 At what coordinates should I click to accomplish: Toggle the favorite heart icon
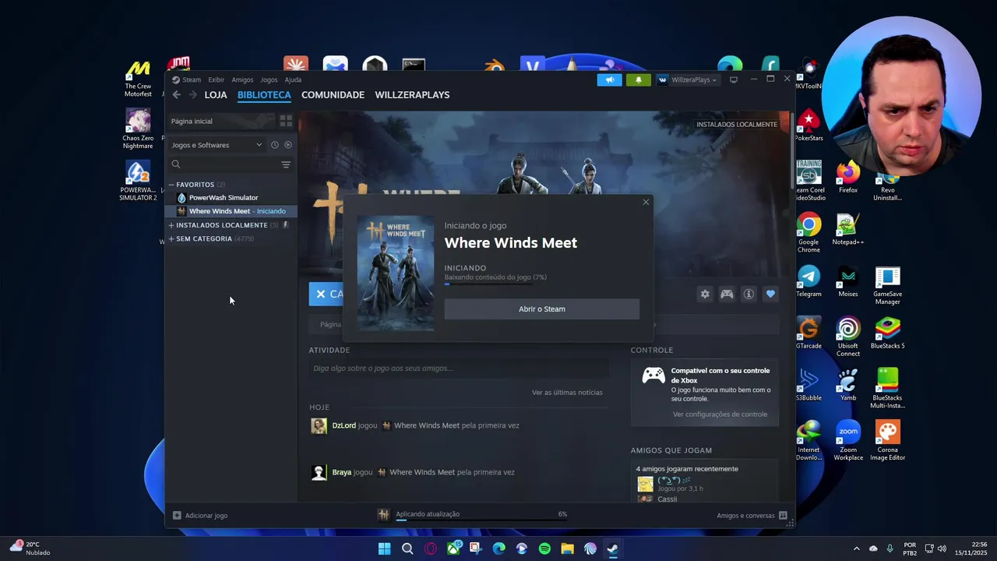(x=770, y=294)
